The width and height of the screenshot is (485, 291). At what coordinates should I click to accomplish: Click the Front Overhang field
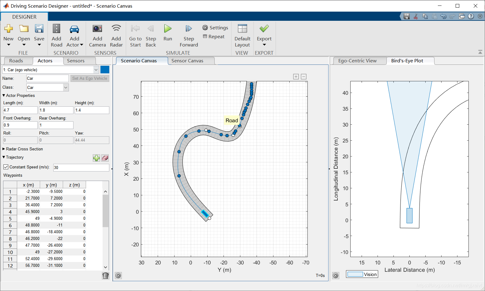(x=20, y=125)
